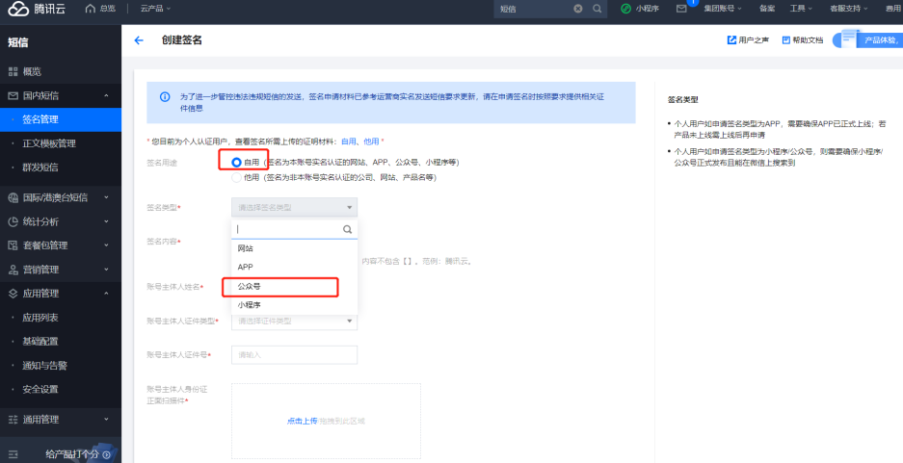Open 用户之声 feedback icon

click(731, 40)
